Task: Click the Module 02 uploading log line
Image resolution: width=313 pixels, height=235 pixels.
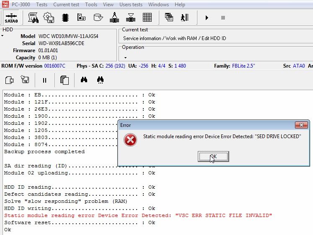Action: pos(80,173)
